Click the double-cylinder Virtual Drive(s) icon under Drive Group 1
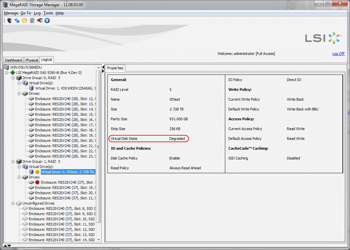The width and height of the screenshot is (350, 250). click(25, 166)
